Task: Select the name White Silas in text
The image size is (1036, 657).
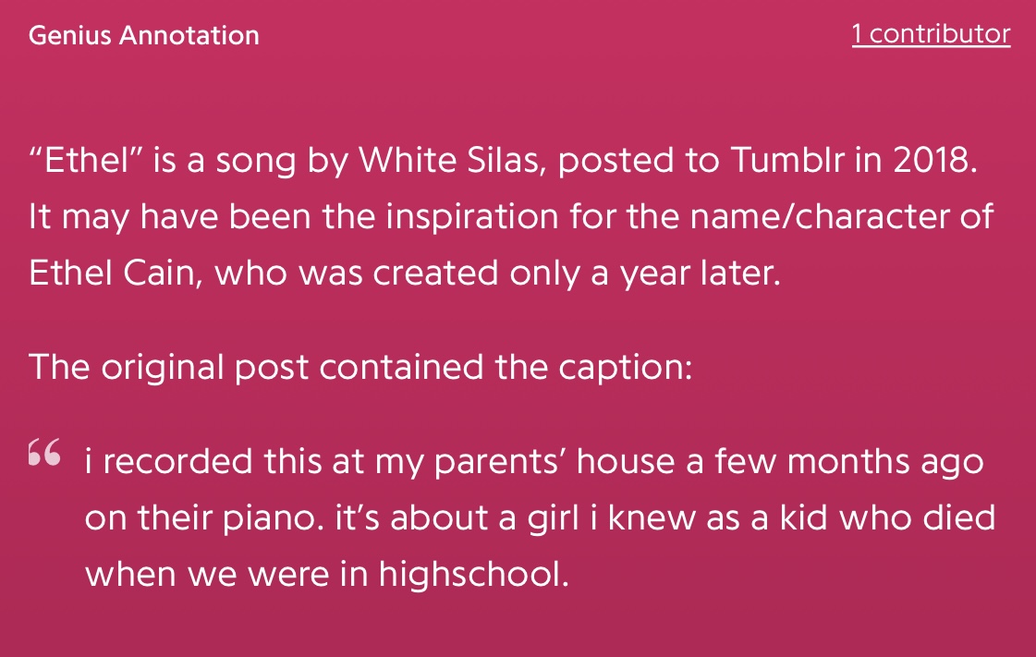Action: pos(452,160)
